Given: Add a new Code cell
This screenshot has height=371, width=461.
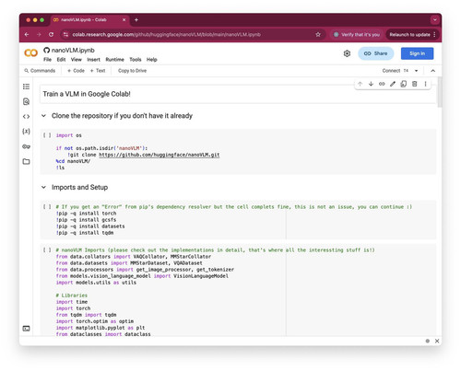Looking at the screenshot, I should (x=76, y=71).
